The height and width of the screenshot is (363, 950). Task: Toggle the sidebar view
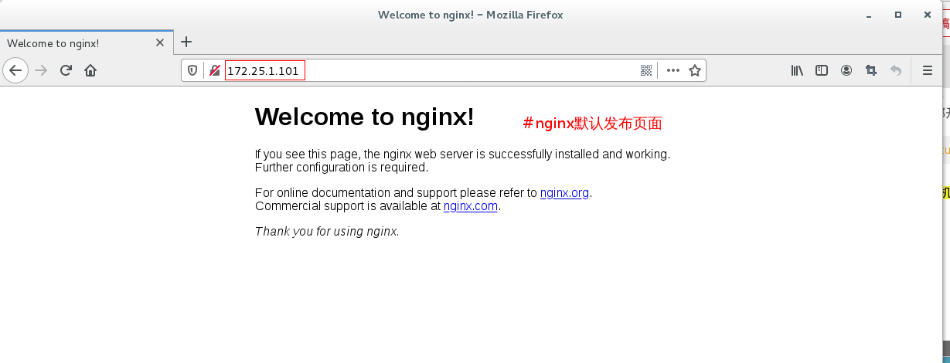click(822, 70)
